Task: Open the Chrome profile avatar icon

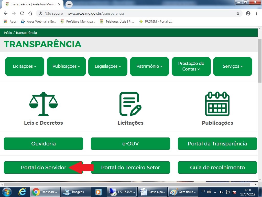Action: [x=248, y=13]
